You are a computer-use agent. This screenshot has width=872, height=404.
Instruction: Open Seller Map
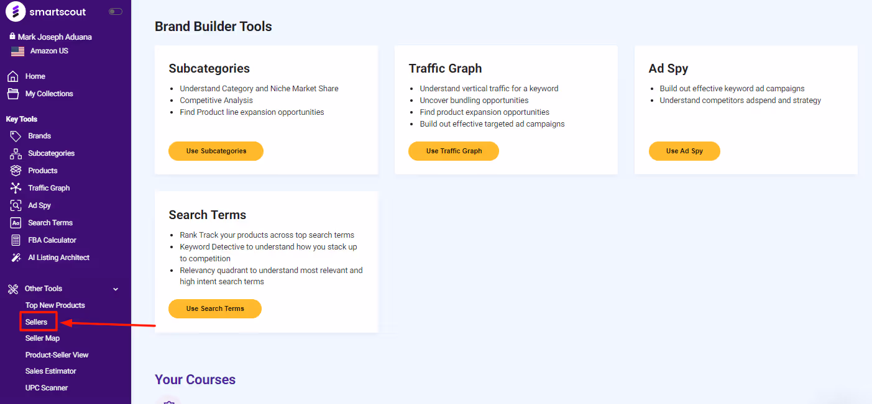[42, 338]
